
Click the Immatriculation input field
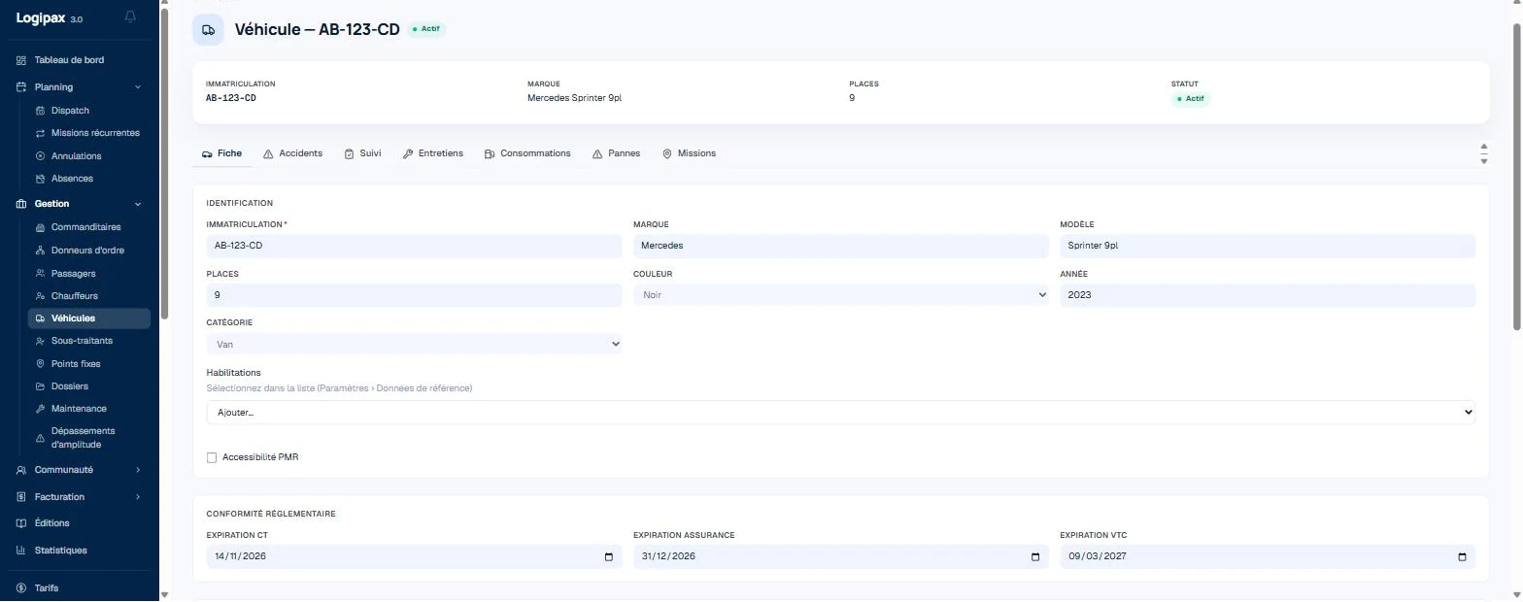414,246
